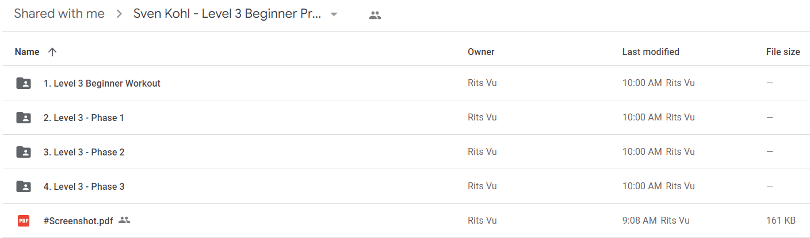Open the shared folder icon for Level 3 Beginner Workout
810x238 pixels.
coord(24,83)
